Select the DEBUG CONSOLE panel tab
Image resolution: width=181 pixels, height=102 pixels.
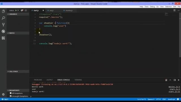(63, 80)
